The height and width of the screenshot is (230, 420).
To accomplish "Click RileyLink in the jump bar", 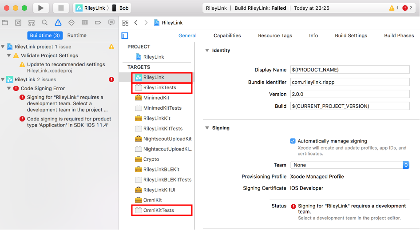I will point(168,23).
